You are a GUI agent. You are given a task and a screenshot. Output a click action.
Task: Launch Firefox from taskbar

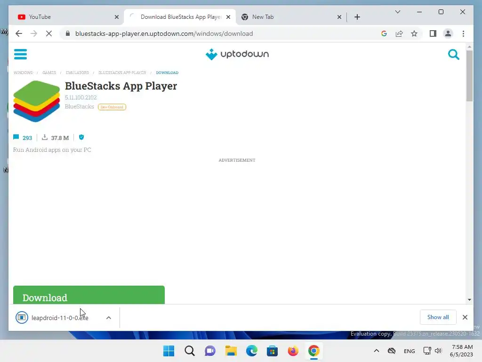tap(293, 351)
